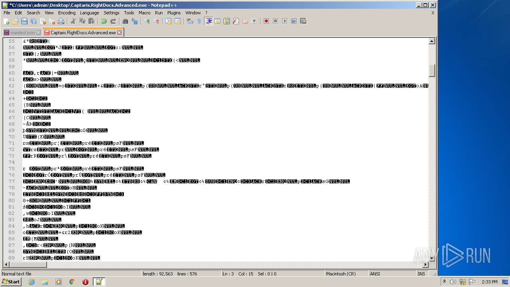This screenshot has width=510, height=287.
Task: Close the Captaris.RightDocs.Advanced.exe tab
Action: 119,33
